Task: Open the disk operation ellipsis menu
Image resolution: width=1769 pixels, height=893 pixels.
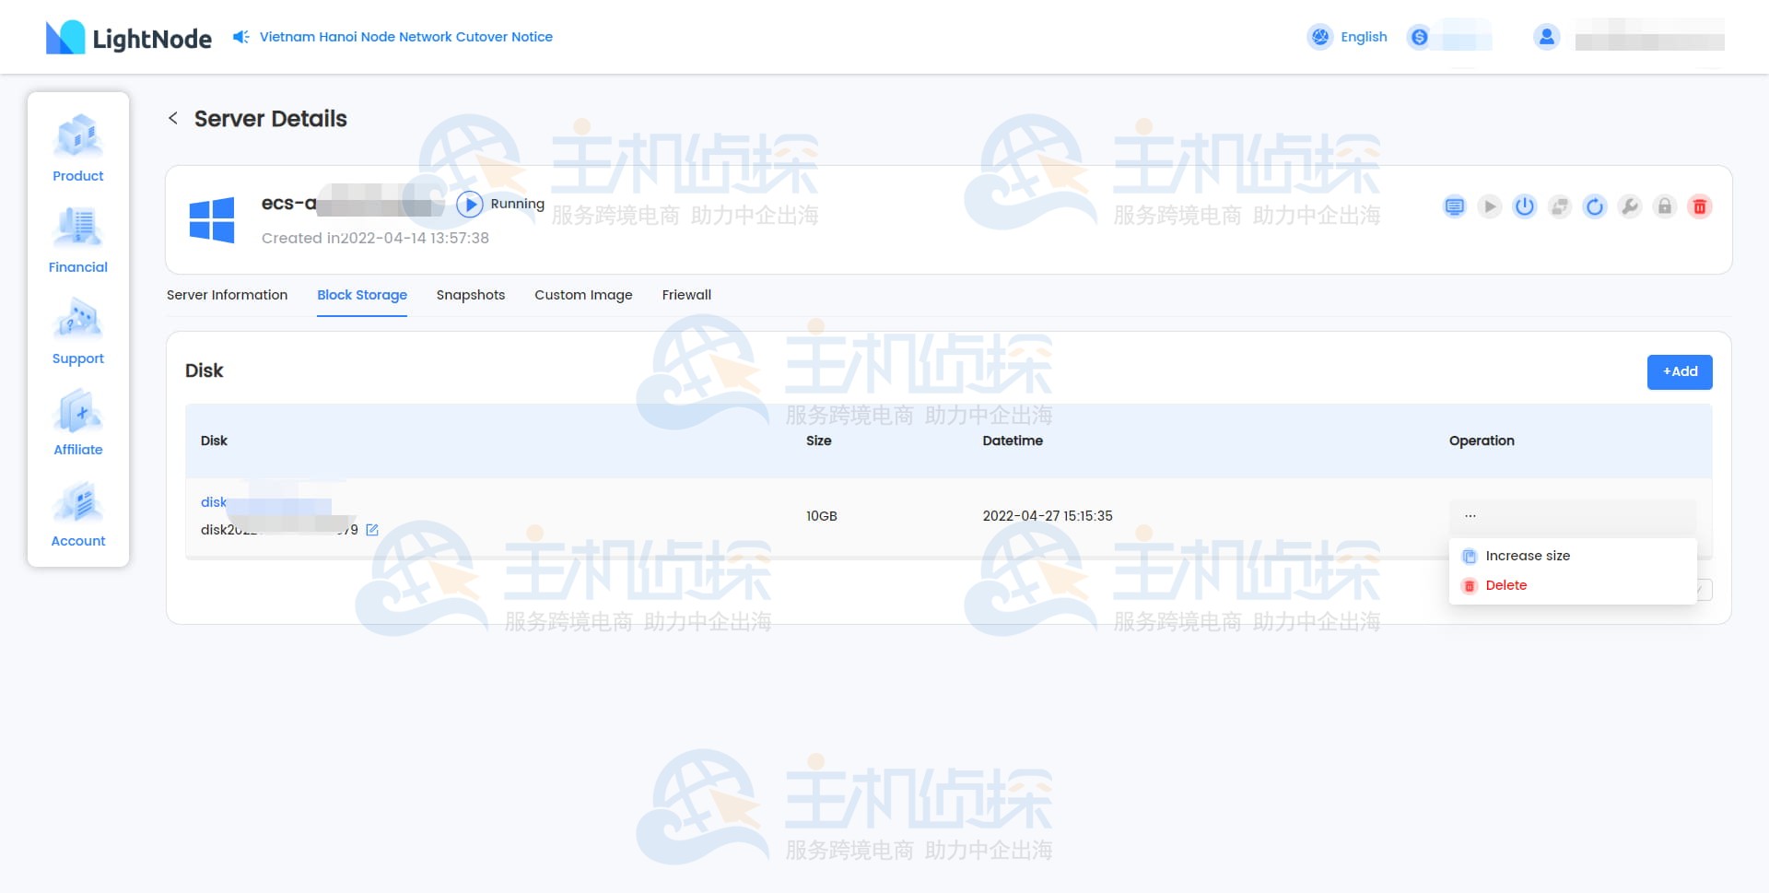Action: tap(1471, 514)
